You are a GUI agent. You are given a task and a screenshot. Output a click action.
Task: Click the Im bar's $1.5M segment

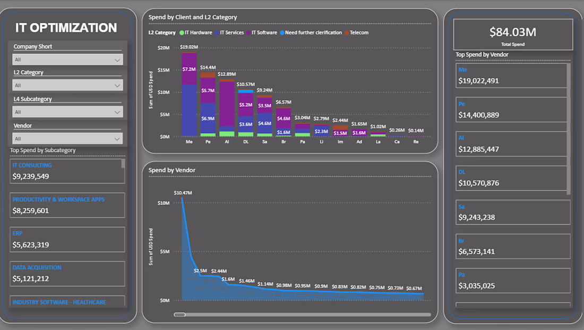[x=340, y=133]
